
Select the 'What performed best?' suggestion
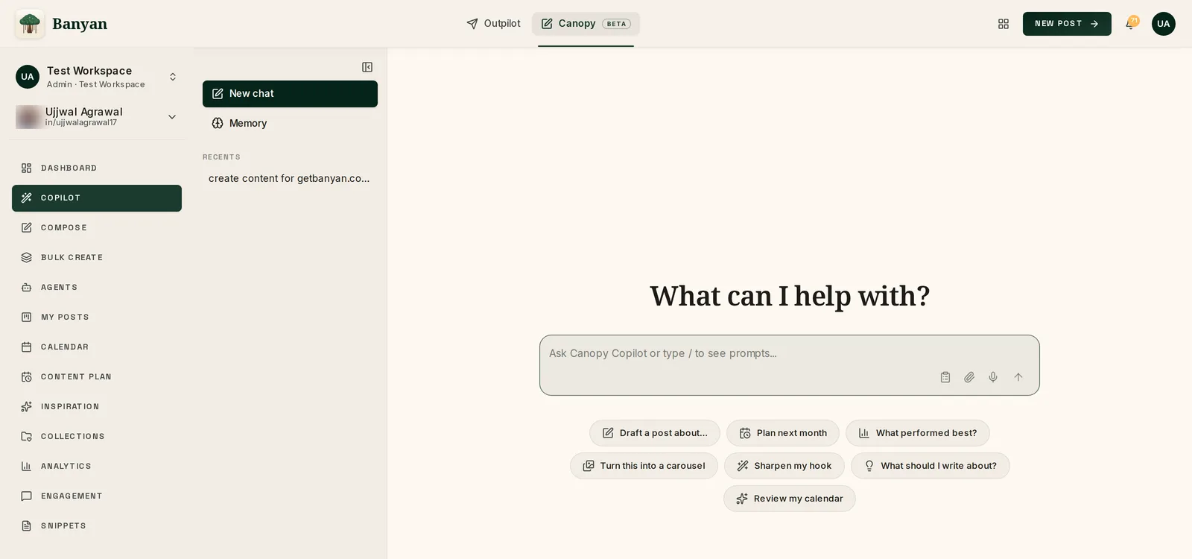tap(918, 433)
